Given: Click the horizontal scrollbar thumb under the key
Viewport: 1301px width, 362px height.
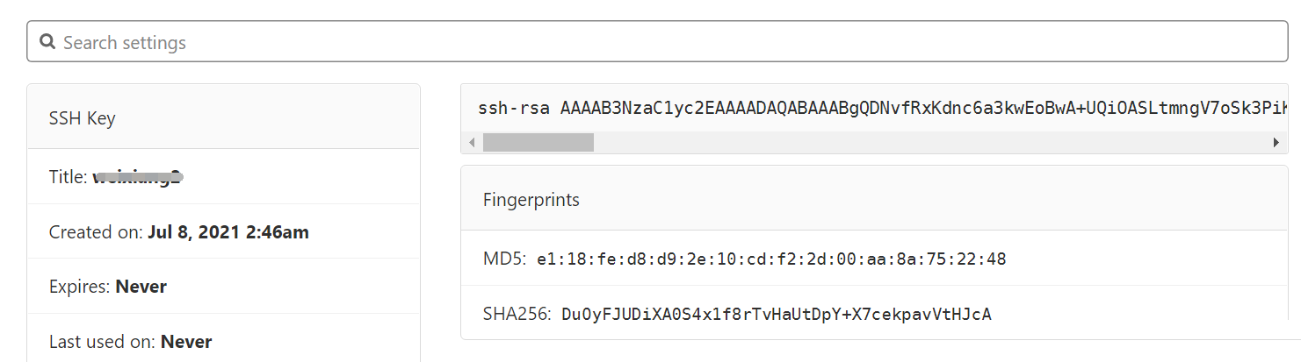Looking at the screenshot, I should click(x=538, y=142).
